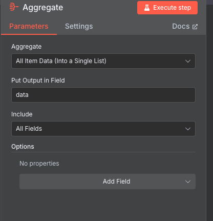
Task: Click the Aggregate parameter label above dropdown
Action: tap(27, 47)
